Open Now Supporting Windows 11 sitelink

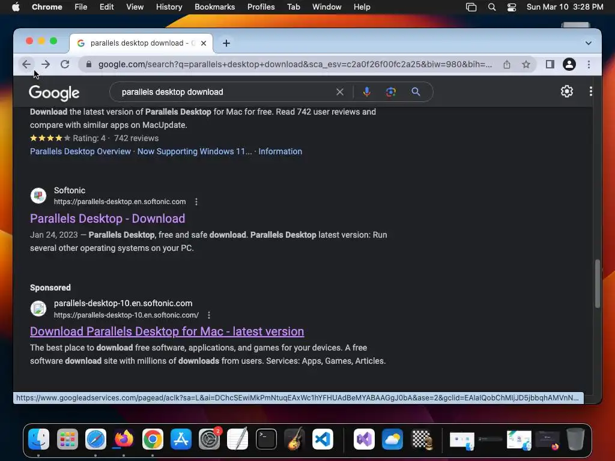click(195, 151)
